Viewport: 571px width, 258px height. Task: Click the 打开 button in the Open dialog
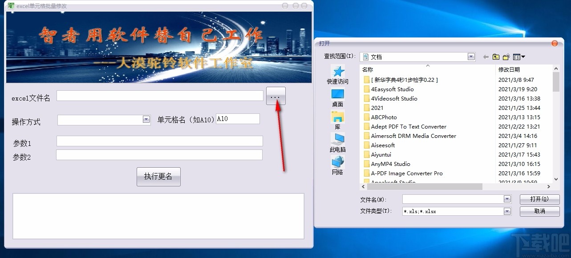coord(539,199)
